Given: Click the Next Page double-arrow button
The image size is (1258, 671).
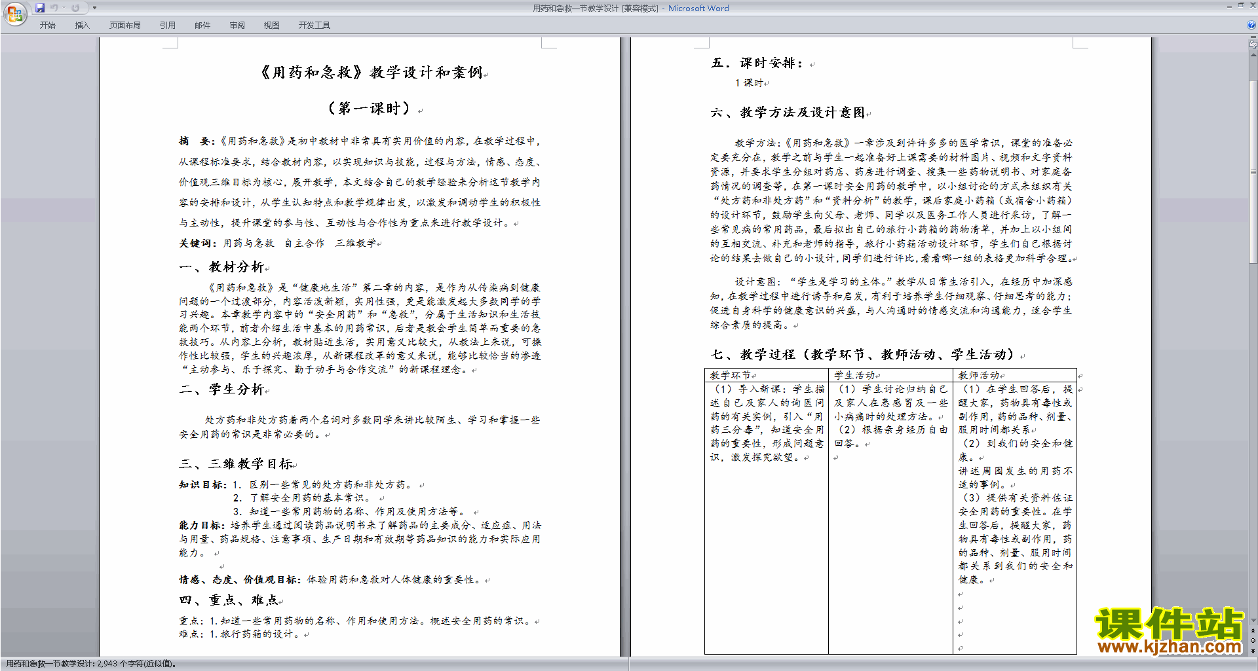Looking at the screenshot, I should 1253,651.
